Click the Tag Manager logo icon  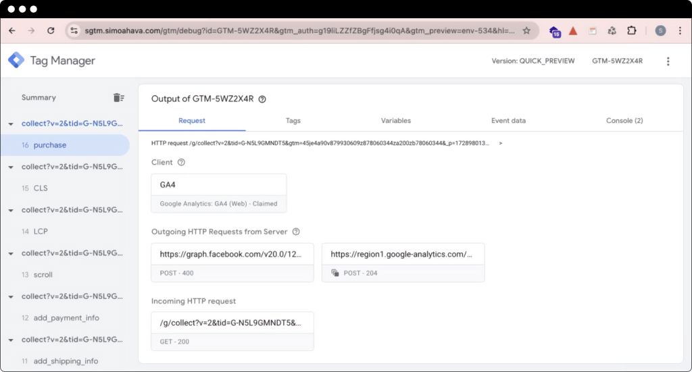tap(16, 61)
